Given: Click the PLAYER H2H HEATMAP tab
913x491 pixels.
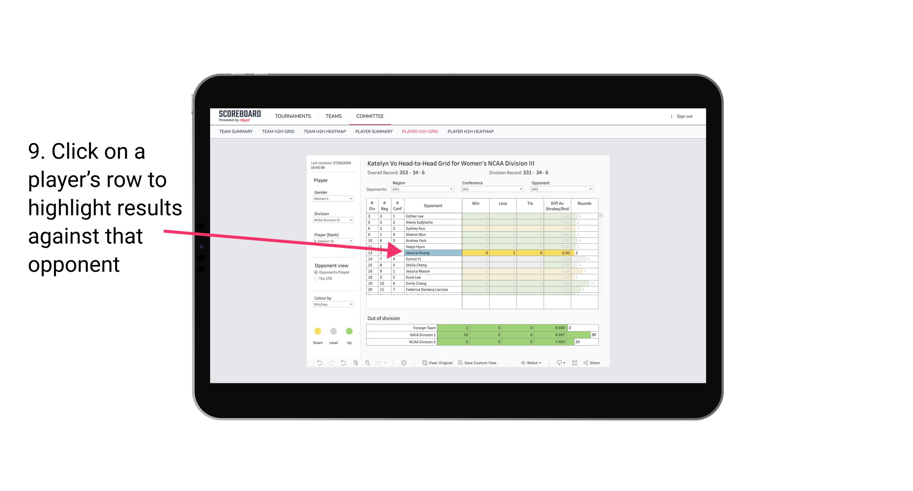Looking at the screenshot, I should pos(471,132).
